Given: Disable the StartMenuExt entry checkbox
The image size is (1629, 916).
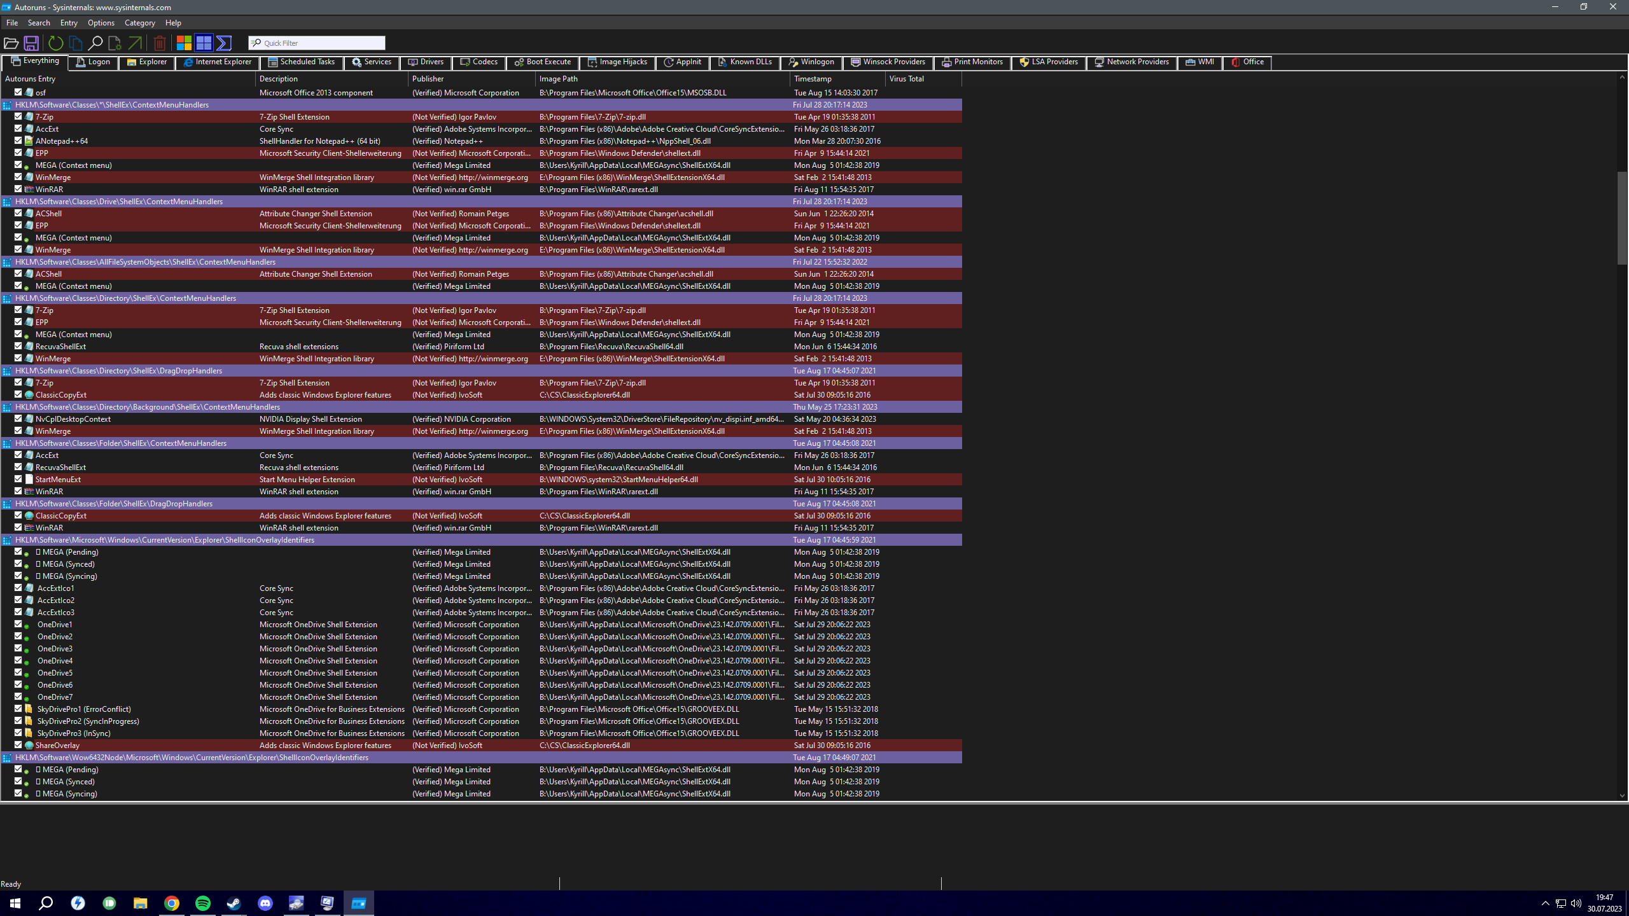Looking at the screenshot, I should 18,479.
